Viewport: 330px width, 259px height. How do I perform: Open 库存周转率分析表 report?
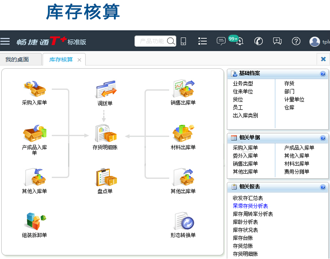tap(253, 214)
